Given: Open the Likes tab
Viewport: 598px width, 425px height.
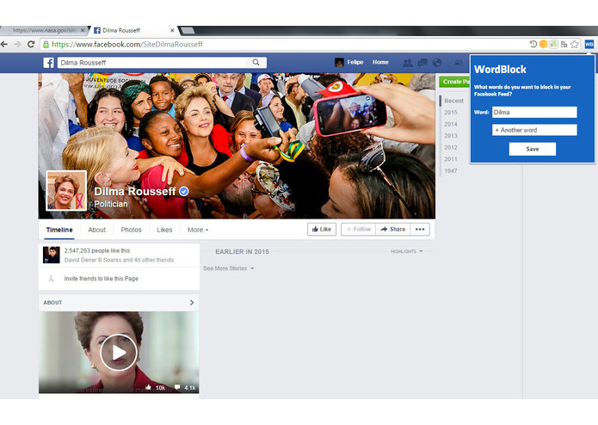Looking at the screenshot, I should tap(164, 230).
